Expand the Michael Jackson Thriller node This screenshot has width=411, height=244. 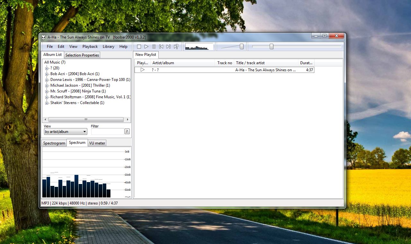(47, 85)
